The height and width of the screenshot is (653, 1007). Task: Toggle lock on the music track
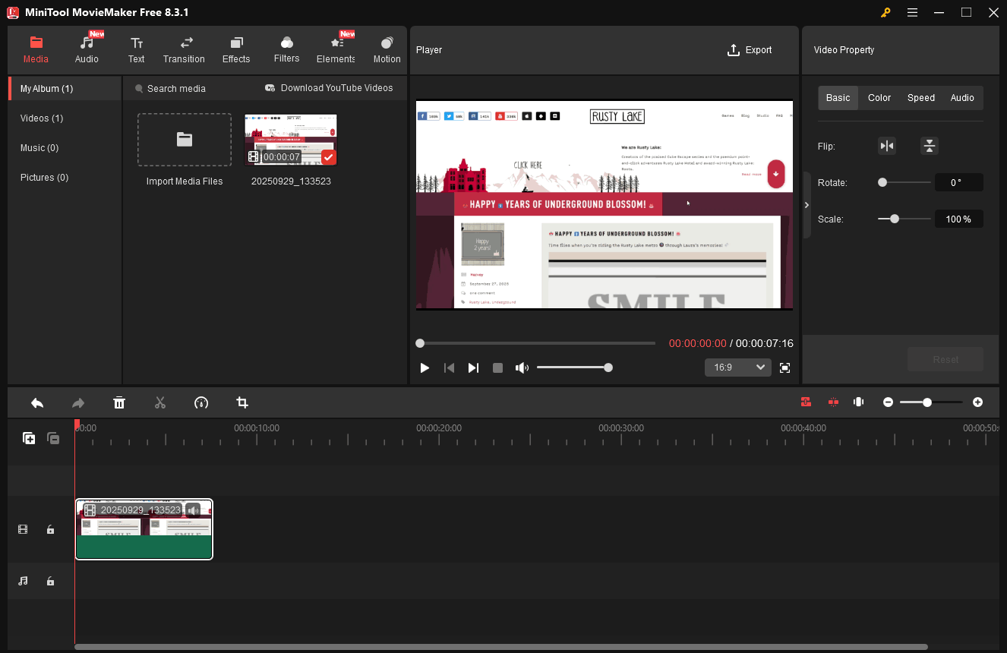point(50,581)
